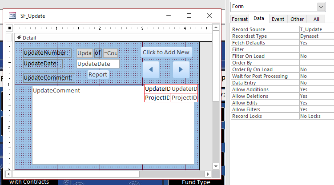334x185 pixels.
Task: Click the Allow Additions property label
Action: coord(250,89)
